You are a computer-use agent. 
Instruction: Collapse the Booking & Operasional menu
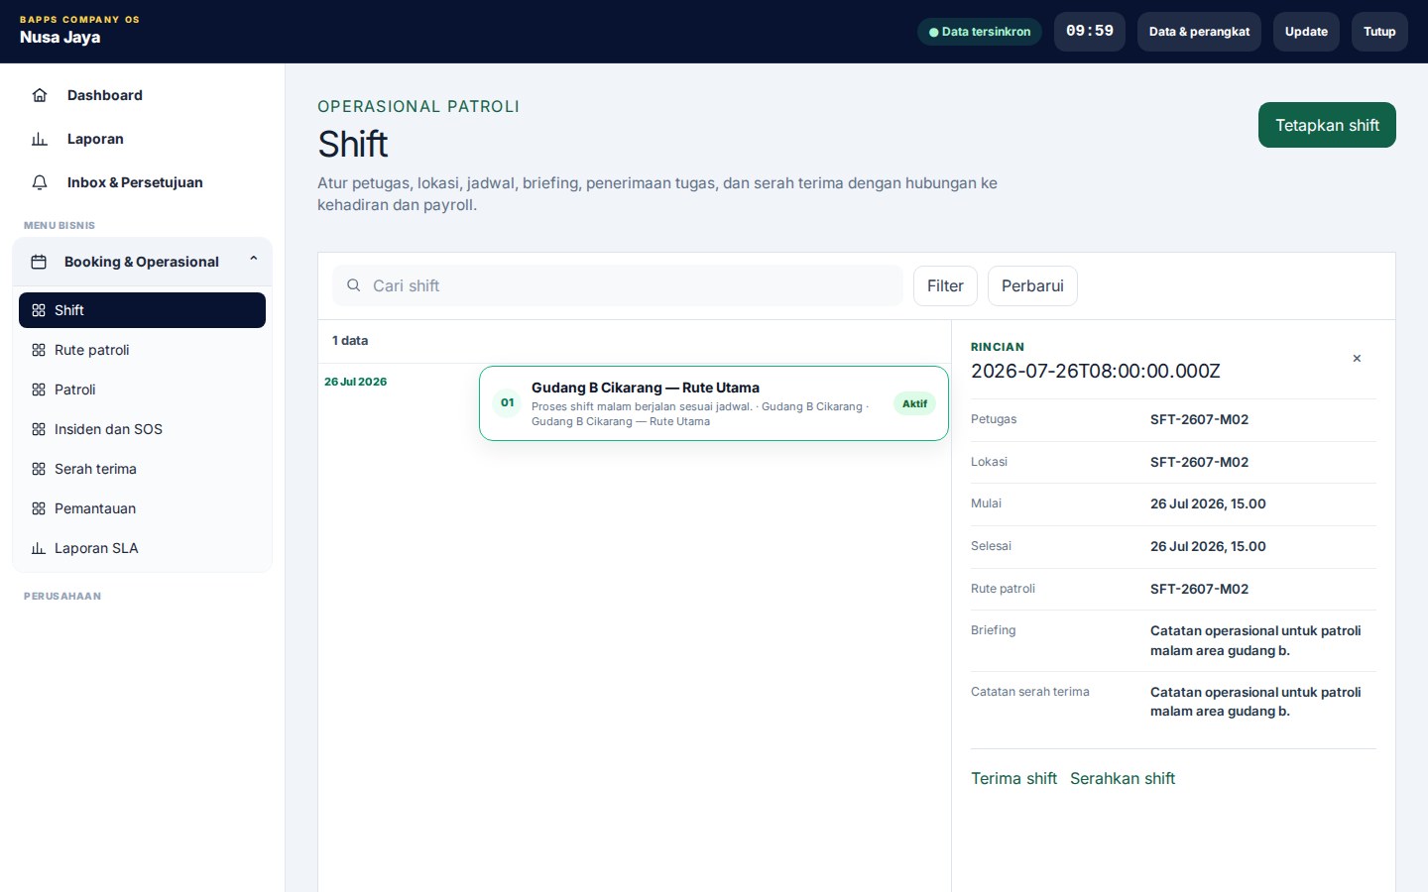tap(254, 260)
